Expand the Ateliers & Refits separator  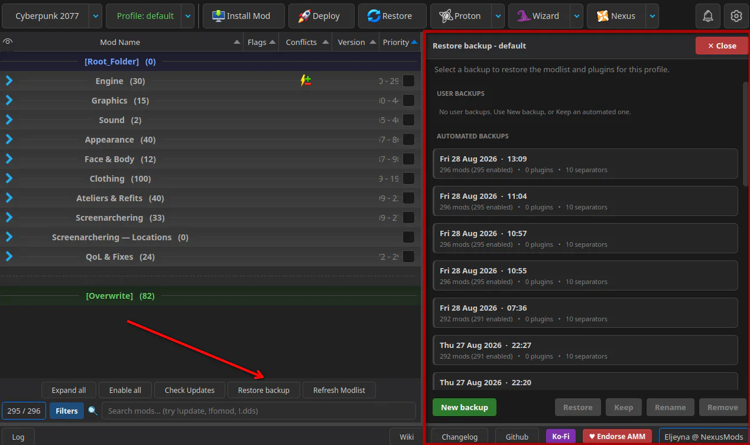pos(9,198)
